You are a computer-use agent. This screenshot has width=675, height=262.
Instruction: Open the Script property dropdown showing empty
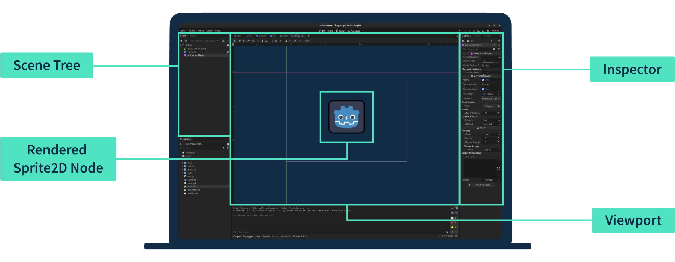(491, 180)
